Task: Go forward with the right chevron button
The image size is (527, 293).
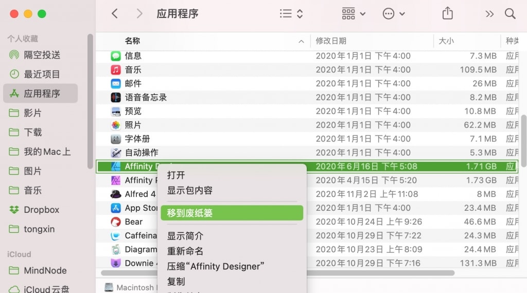Action: tap(139, 14)
